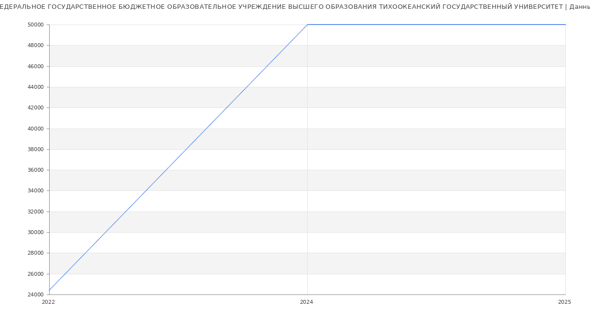The width and height of the screenshot is (590, 319).
Task: Select the 48000 y-axis label
Action: point(36,46)
